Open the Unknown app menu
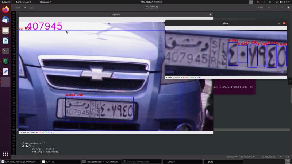Viewport: 292px width, 164px height. click(46, 2)
